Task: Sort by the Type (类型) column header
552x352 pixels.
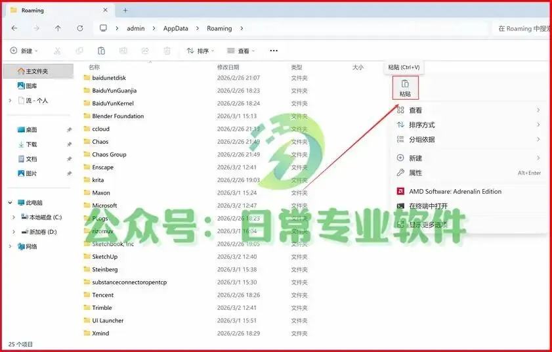Action: pyautogui.click(x=297, y=67)
